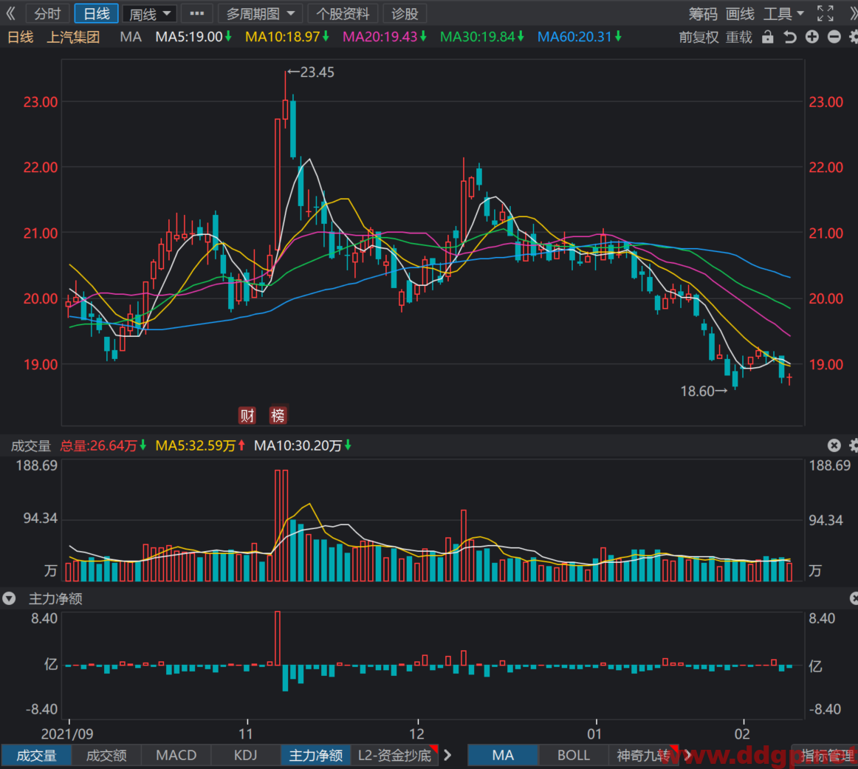
Task: Zoom out with minus icon
Action: point(834,37)
